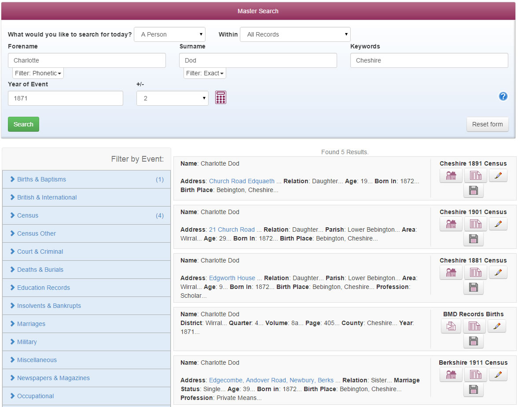This screenshot has height=407, width=518.
Task: Save the Berkshire 1911 Census record
Action: (x=474, y=390)
